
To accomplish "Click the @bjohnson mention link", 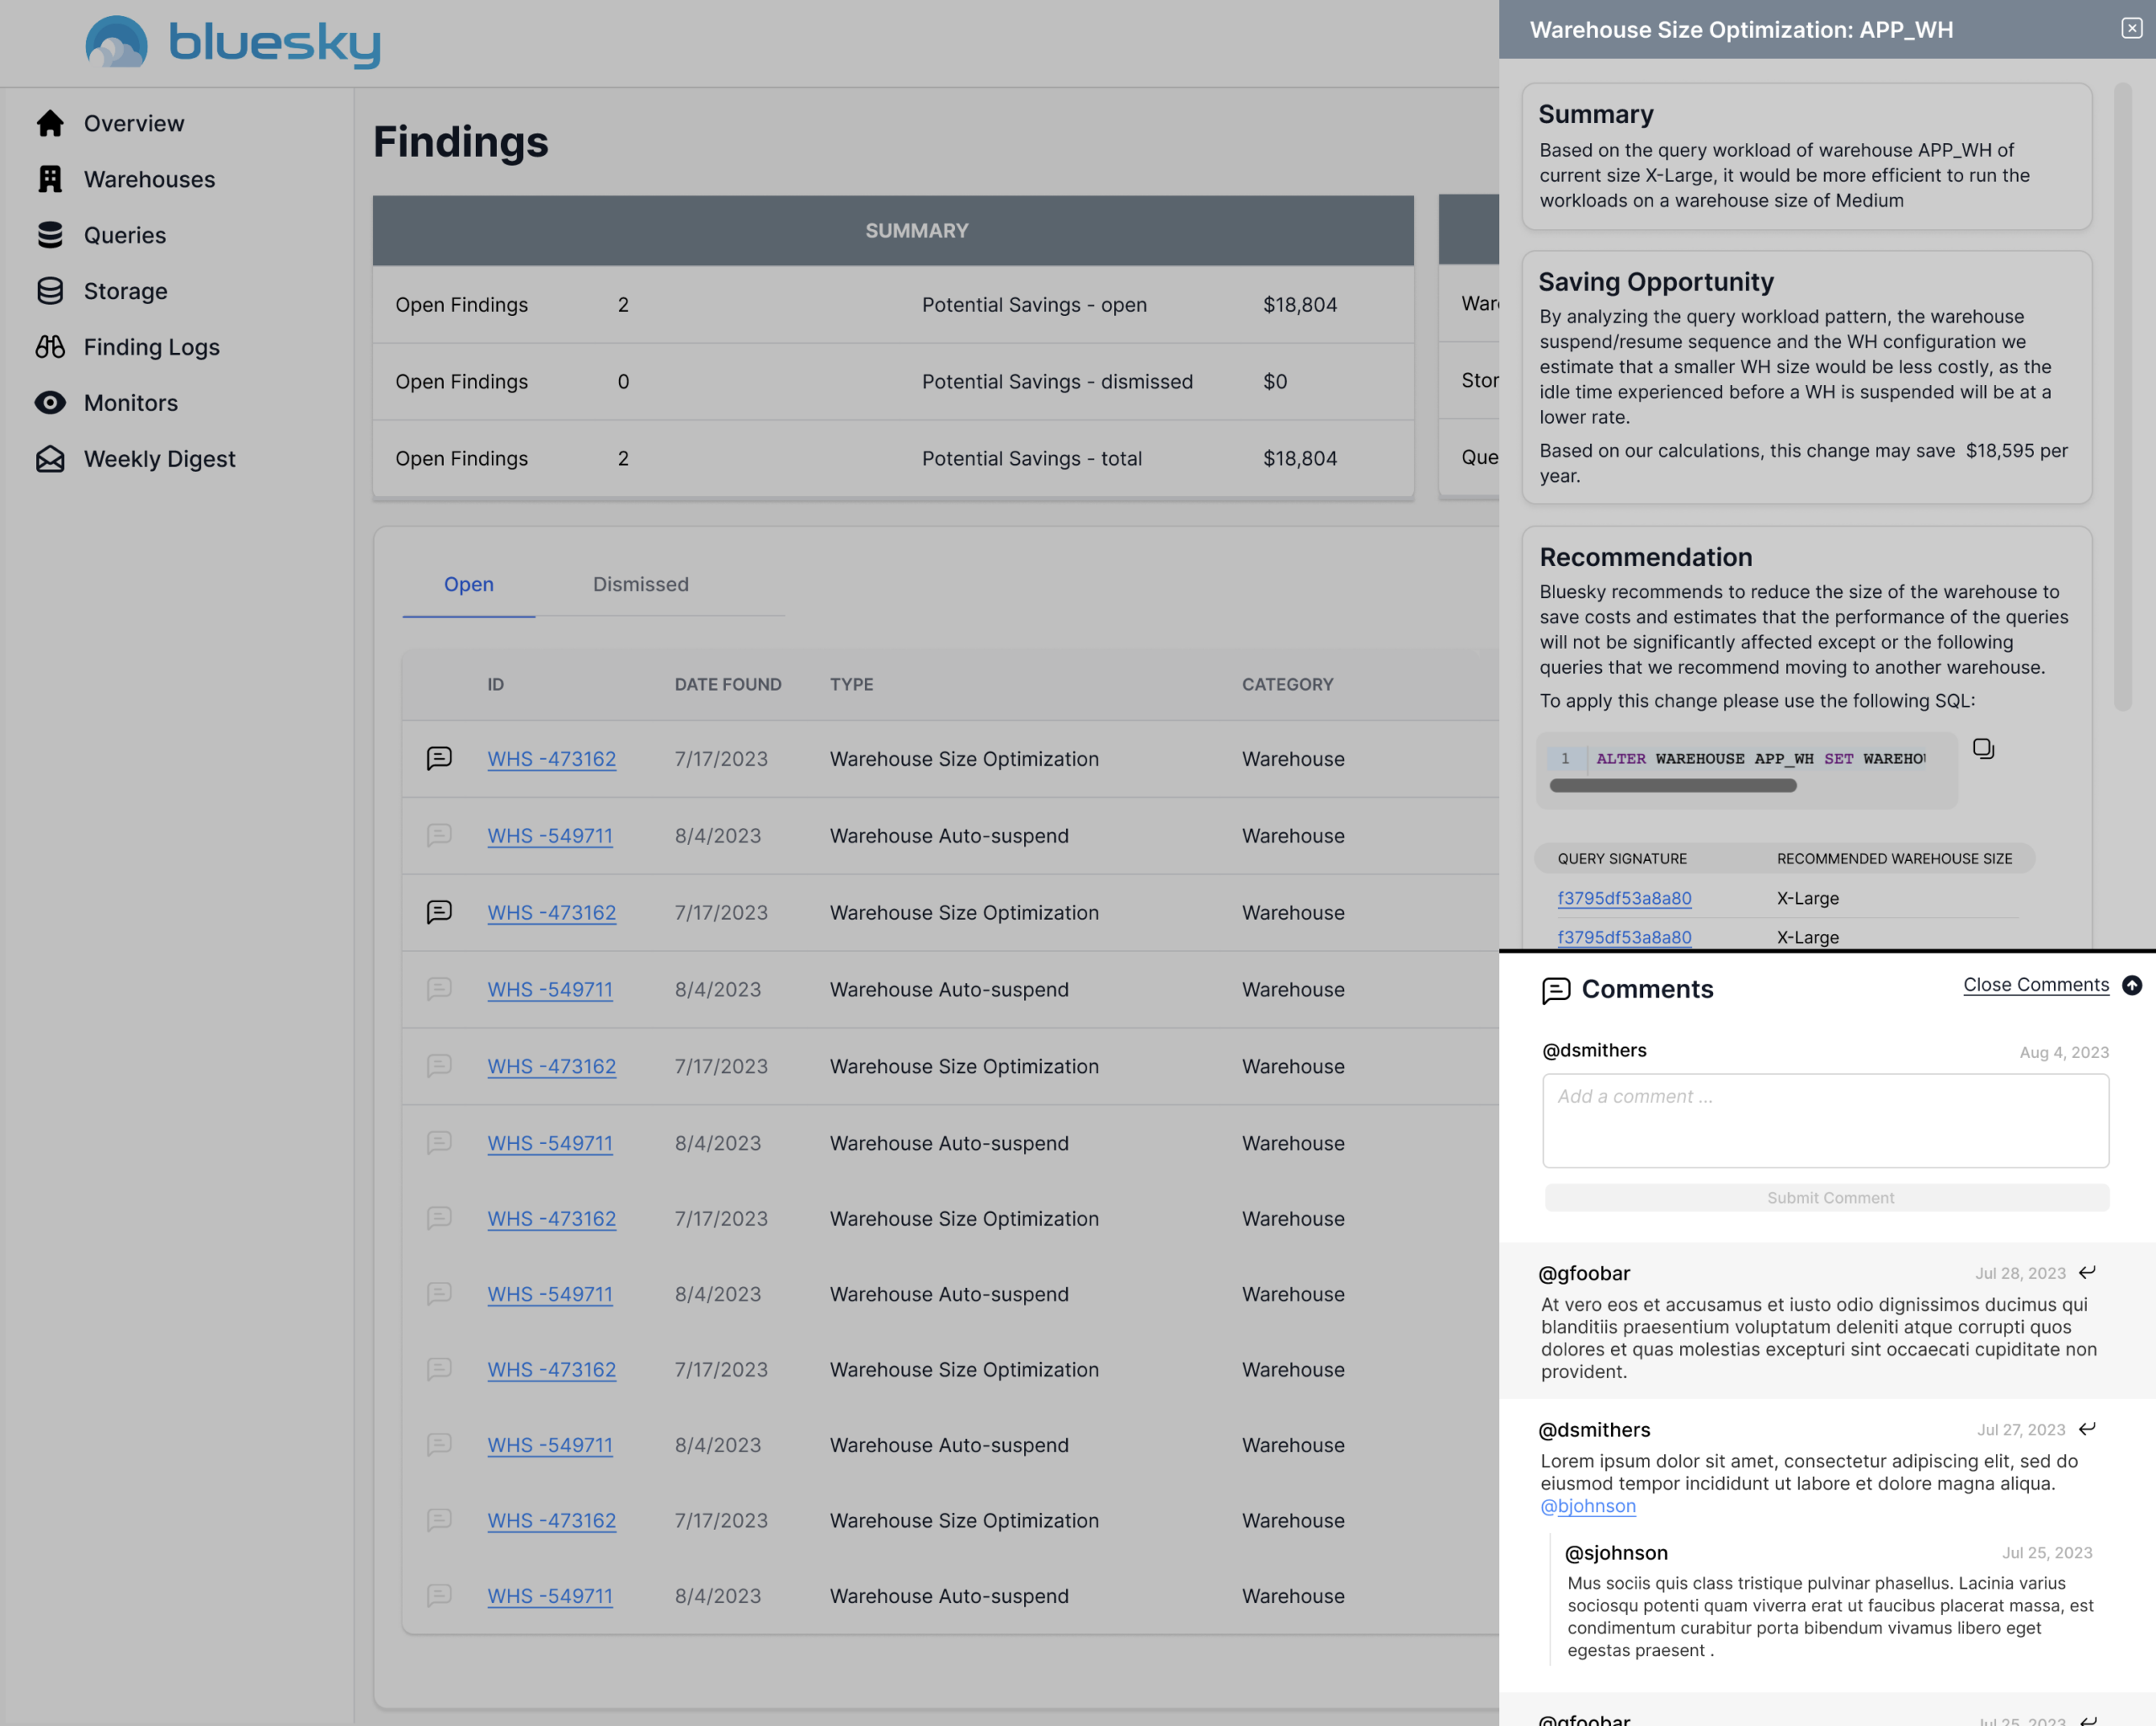I will tap(1587, 1506).
